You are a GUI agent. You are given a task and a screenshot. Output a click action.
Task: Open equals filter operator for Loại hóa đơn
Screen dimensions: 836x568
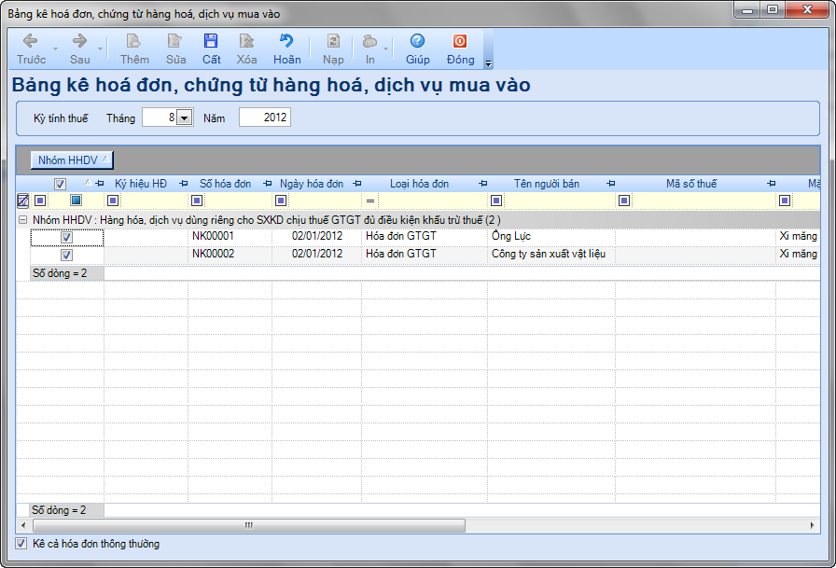(370, 201)
